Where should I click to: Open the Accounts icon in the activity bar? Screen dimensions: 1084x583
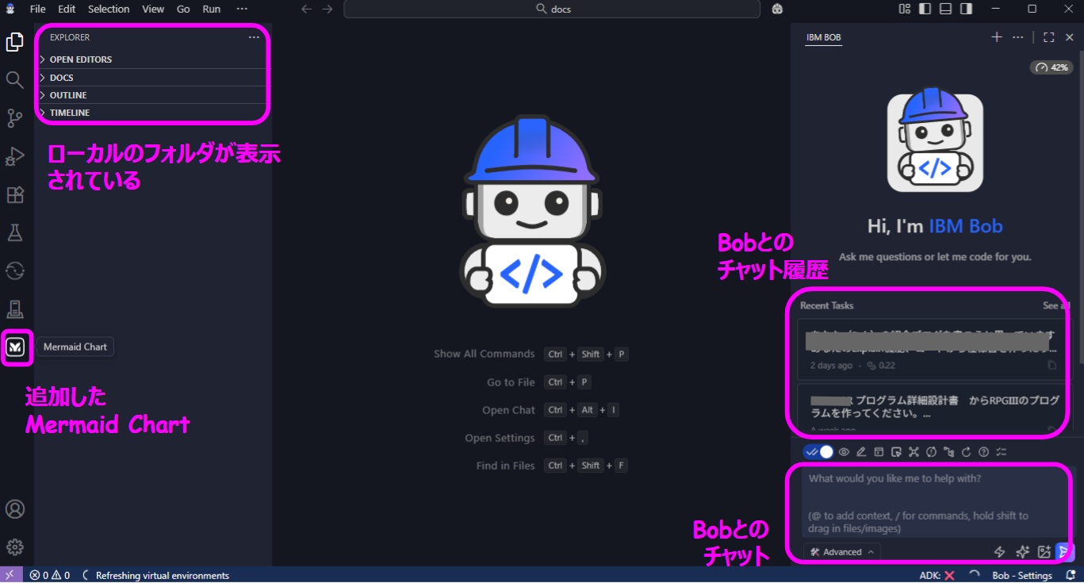(14, 509)
